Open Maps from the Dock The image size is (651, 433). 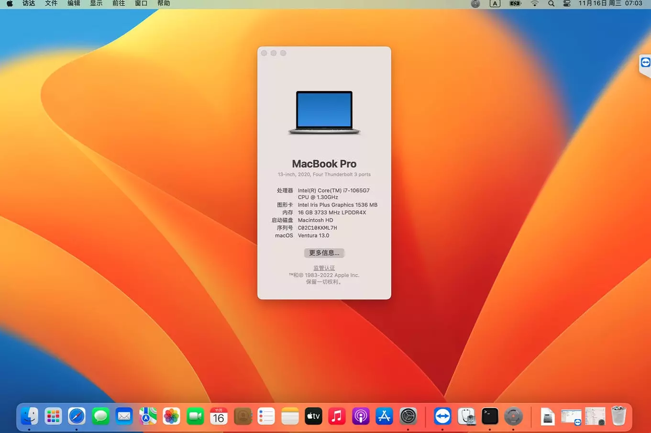pos(147,416)
